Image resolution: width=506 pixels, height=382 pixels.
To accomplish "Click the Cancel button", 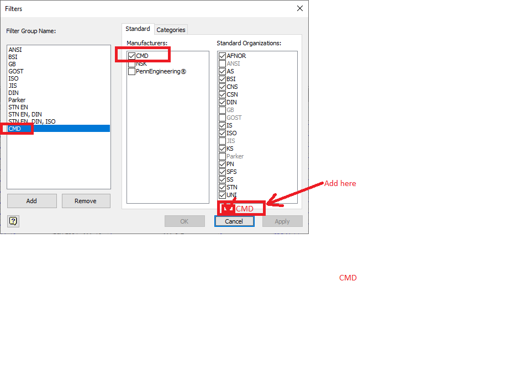I will (234, 221).
